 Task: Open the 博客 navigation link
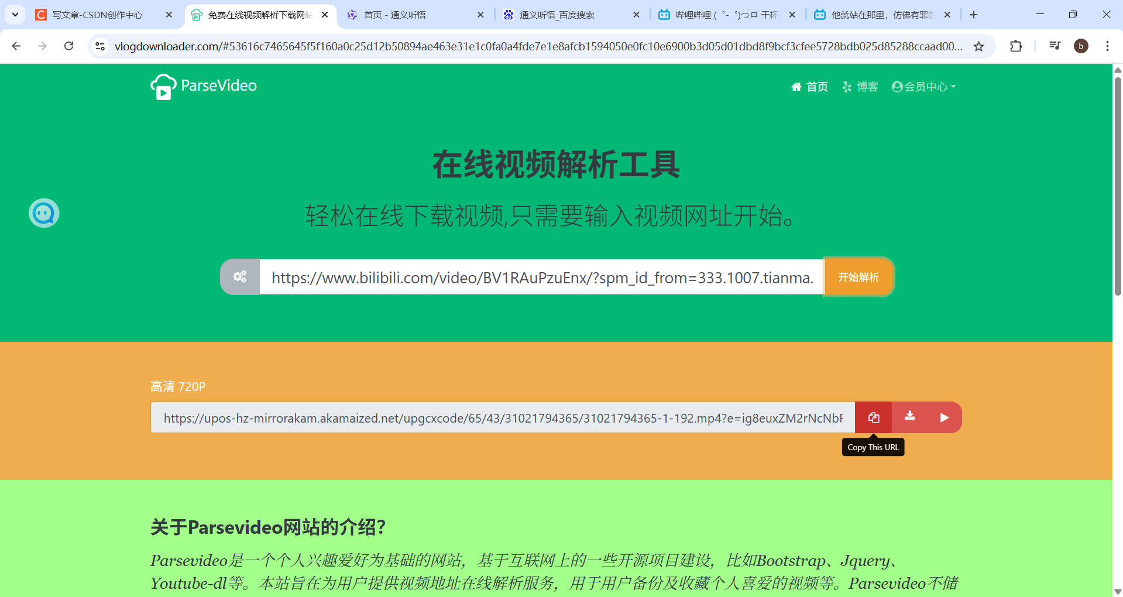pos(860,87)
